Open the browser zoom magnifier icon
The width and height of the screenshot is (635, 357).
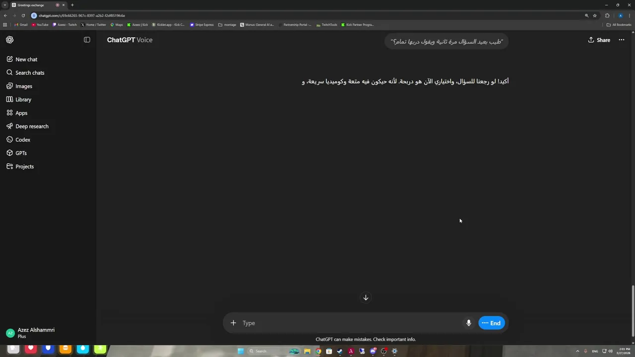pyautogui.click(x=586, y=15)
